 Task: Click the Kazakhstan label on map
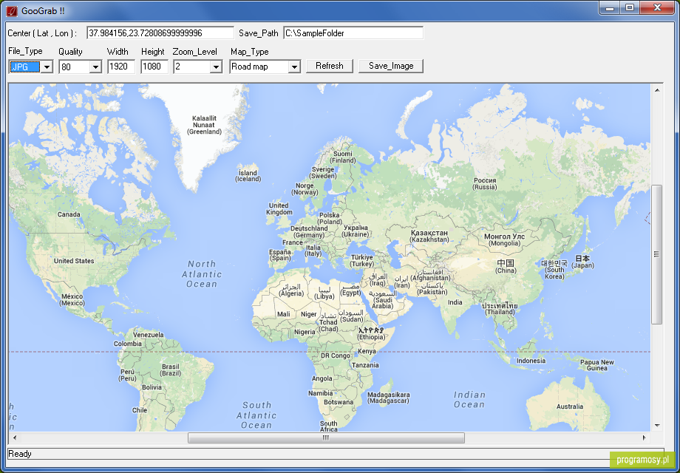coord(429,236)
